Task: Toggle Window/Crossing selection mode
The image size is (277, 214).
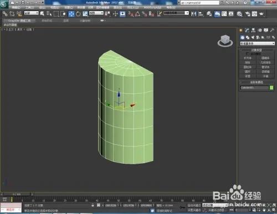Action: click(63, 14)
